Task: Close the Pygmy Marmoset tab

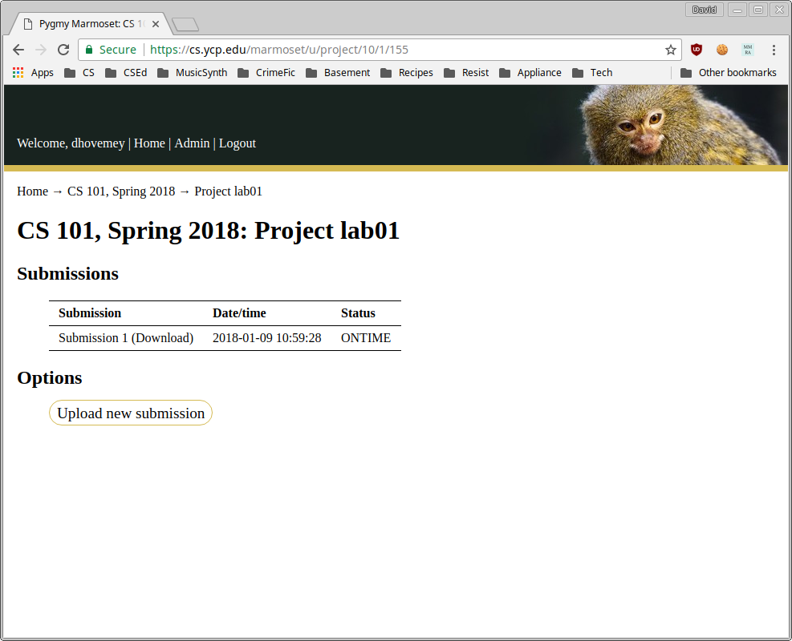Action: tap(156, 24)
